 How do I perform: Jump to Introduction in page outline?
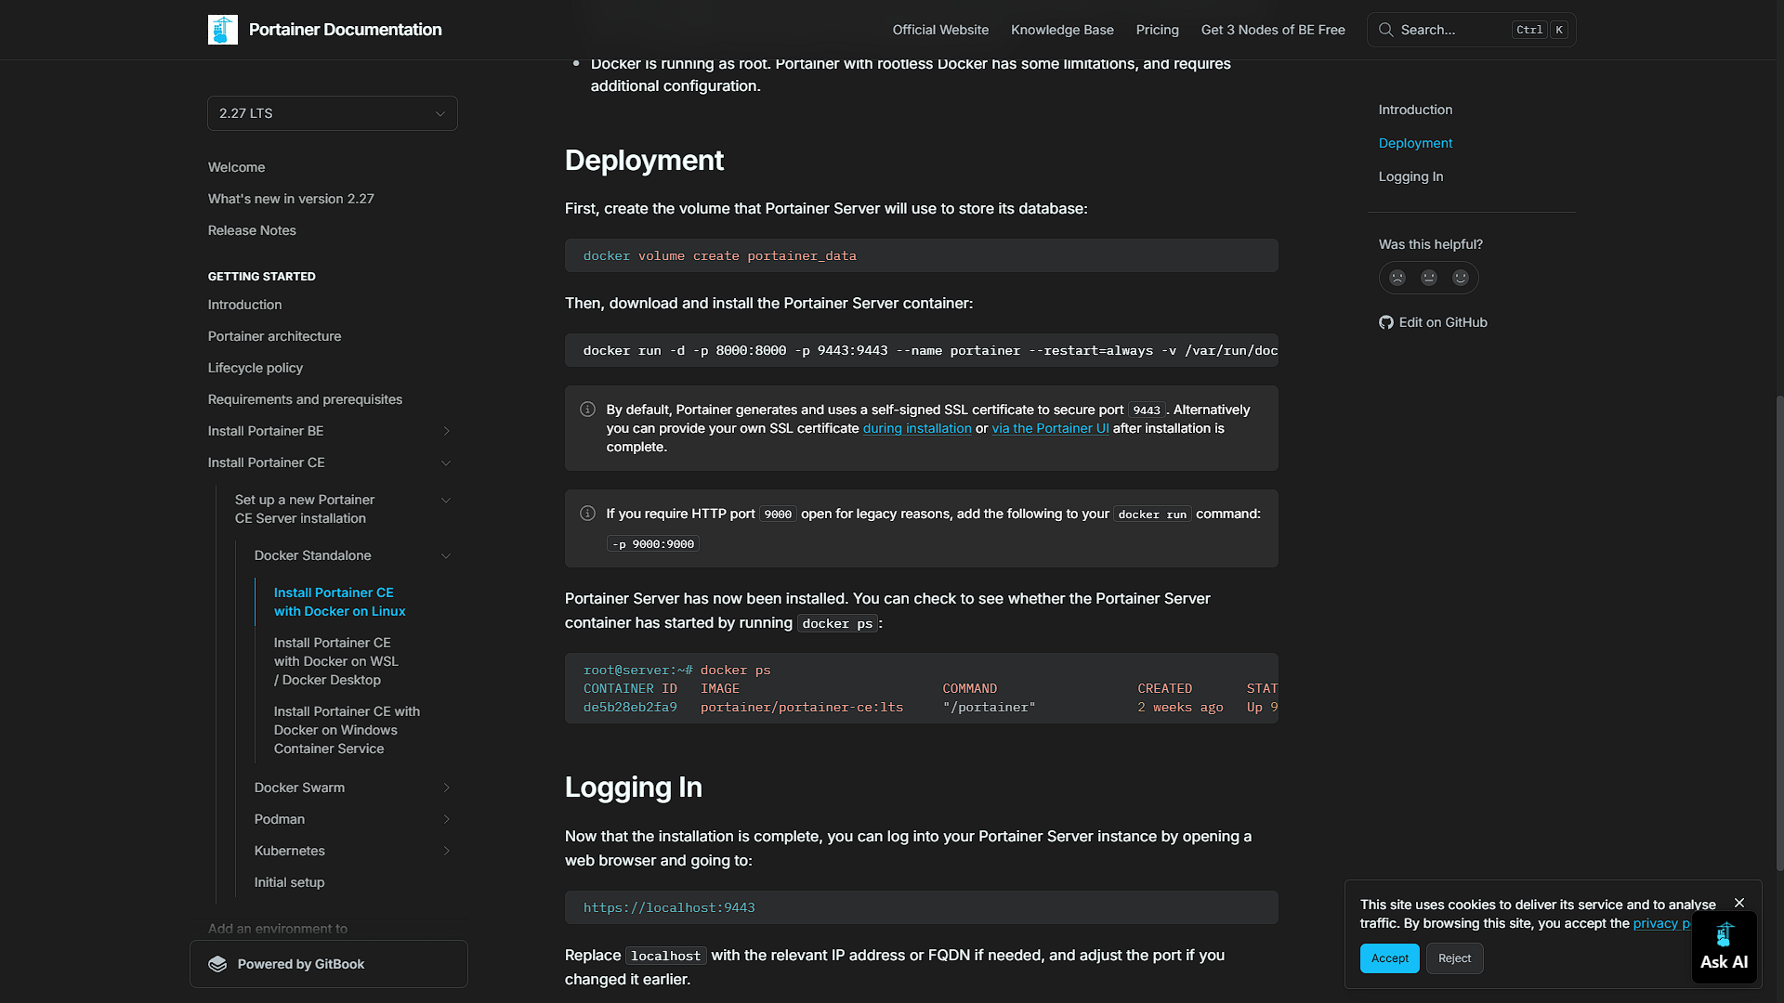1415,110
